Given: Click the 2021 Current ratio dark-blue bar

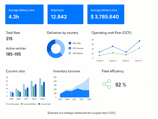Looking at the screenshot, I should pos(27,92).
